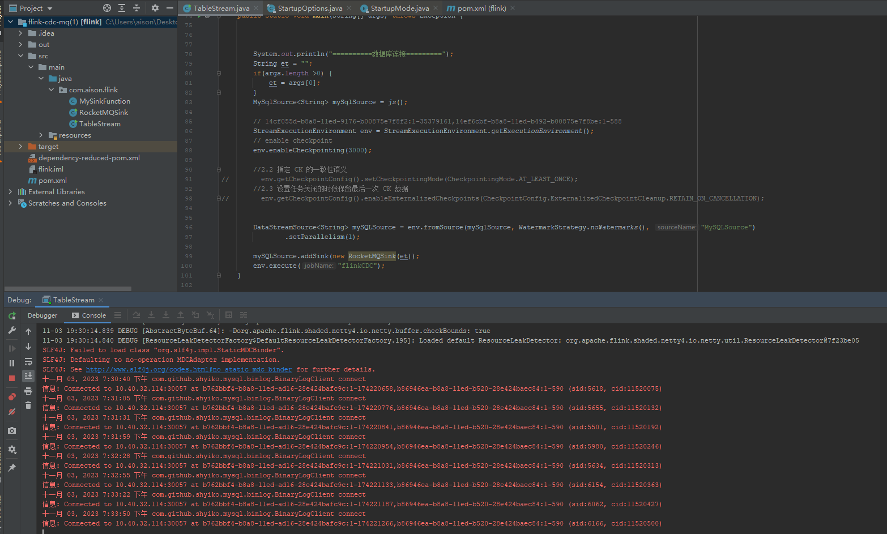This screenshot has width=887, height=534.
Task: Toggle soft-wrap in console
Action: [28, 361]
